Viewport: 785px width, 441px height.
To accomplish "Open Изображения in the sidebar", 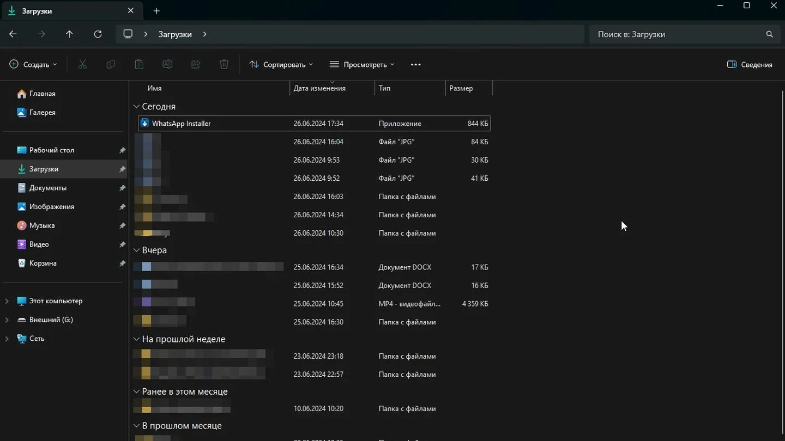I will tap(51, 206).
